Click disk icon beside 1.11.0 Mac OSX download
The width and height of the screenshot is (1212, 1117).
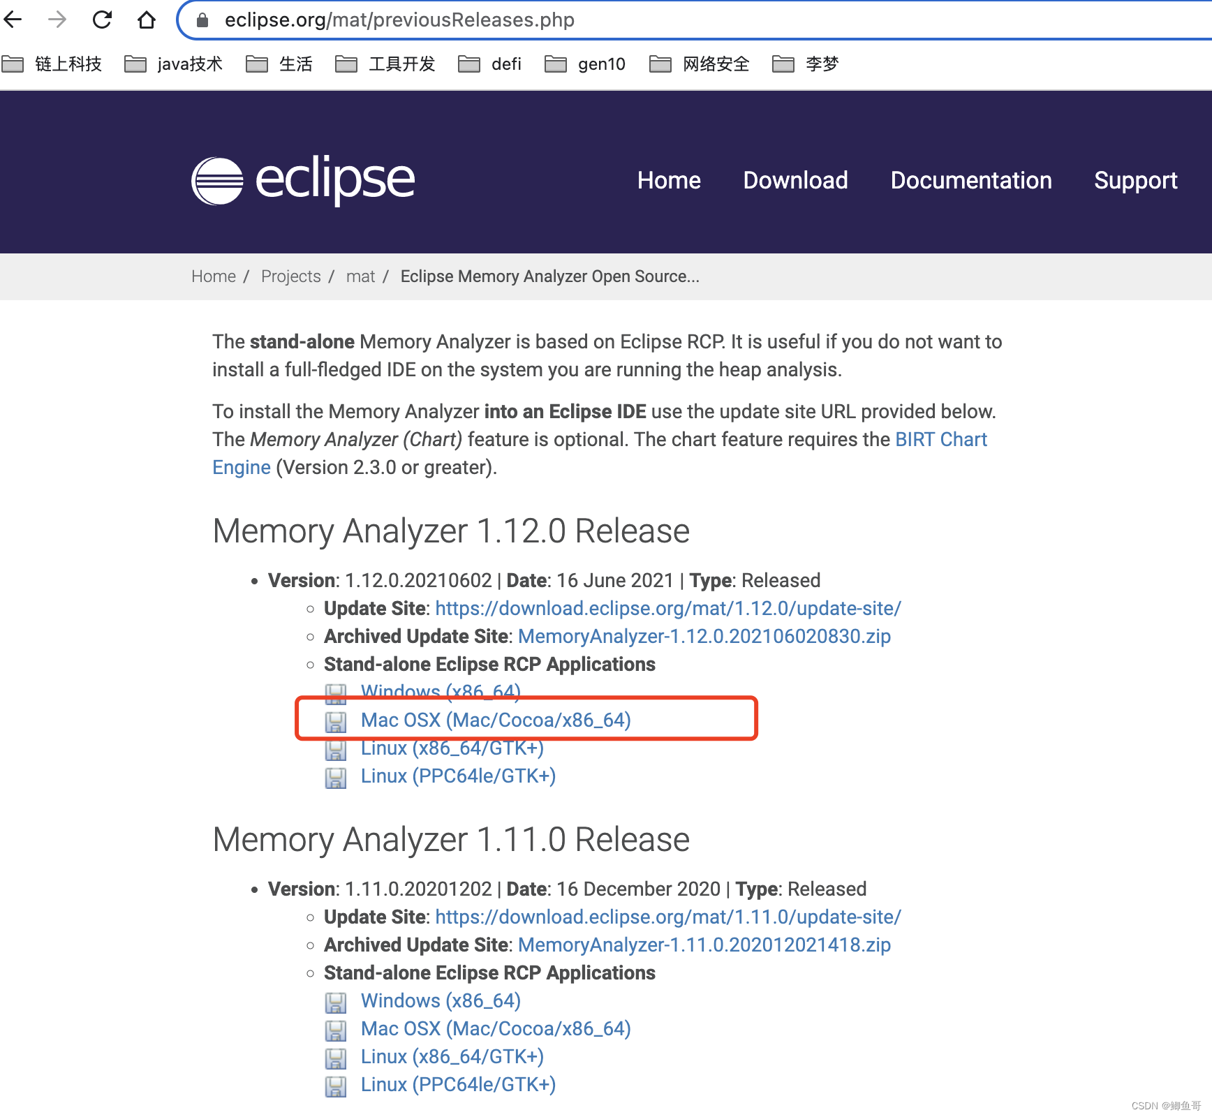(336, 1030)
